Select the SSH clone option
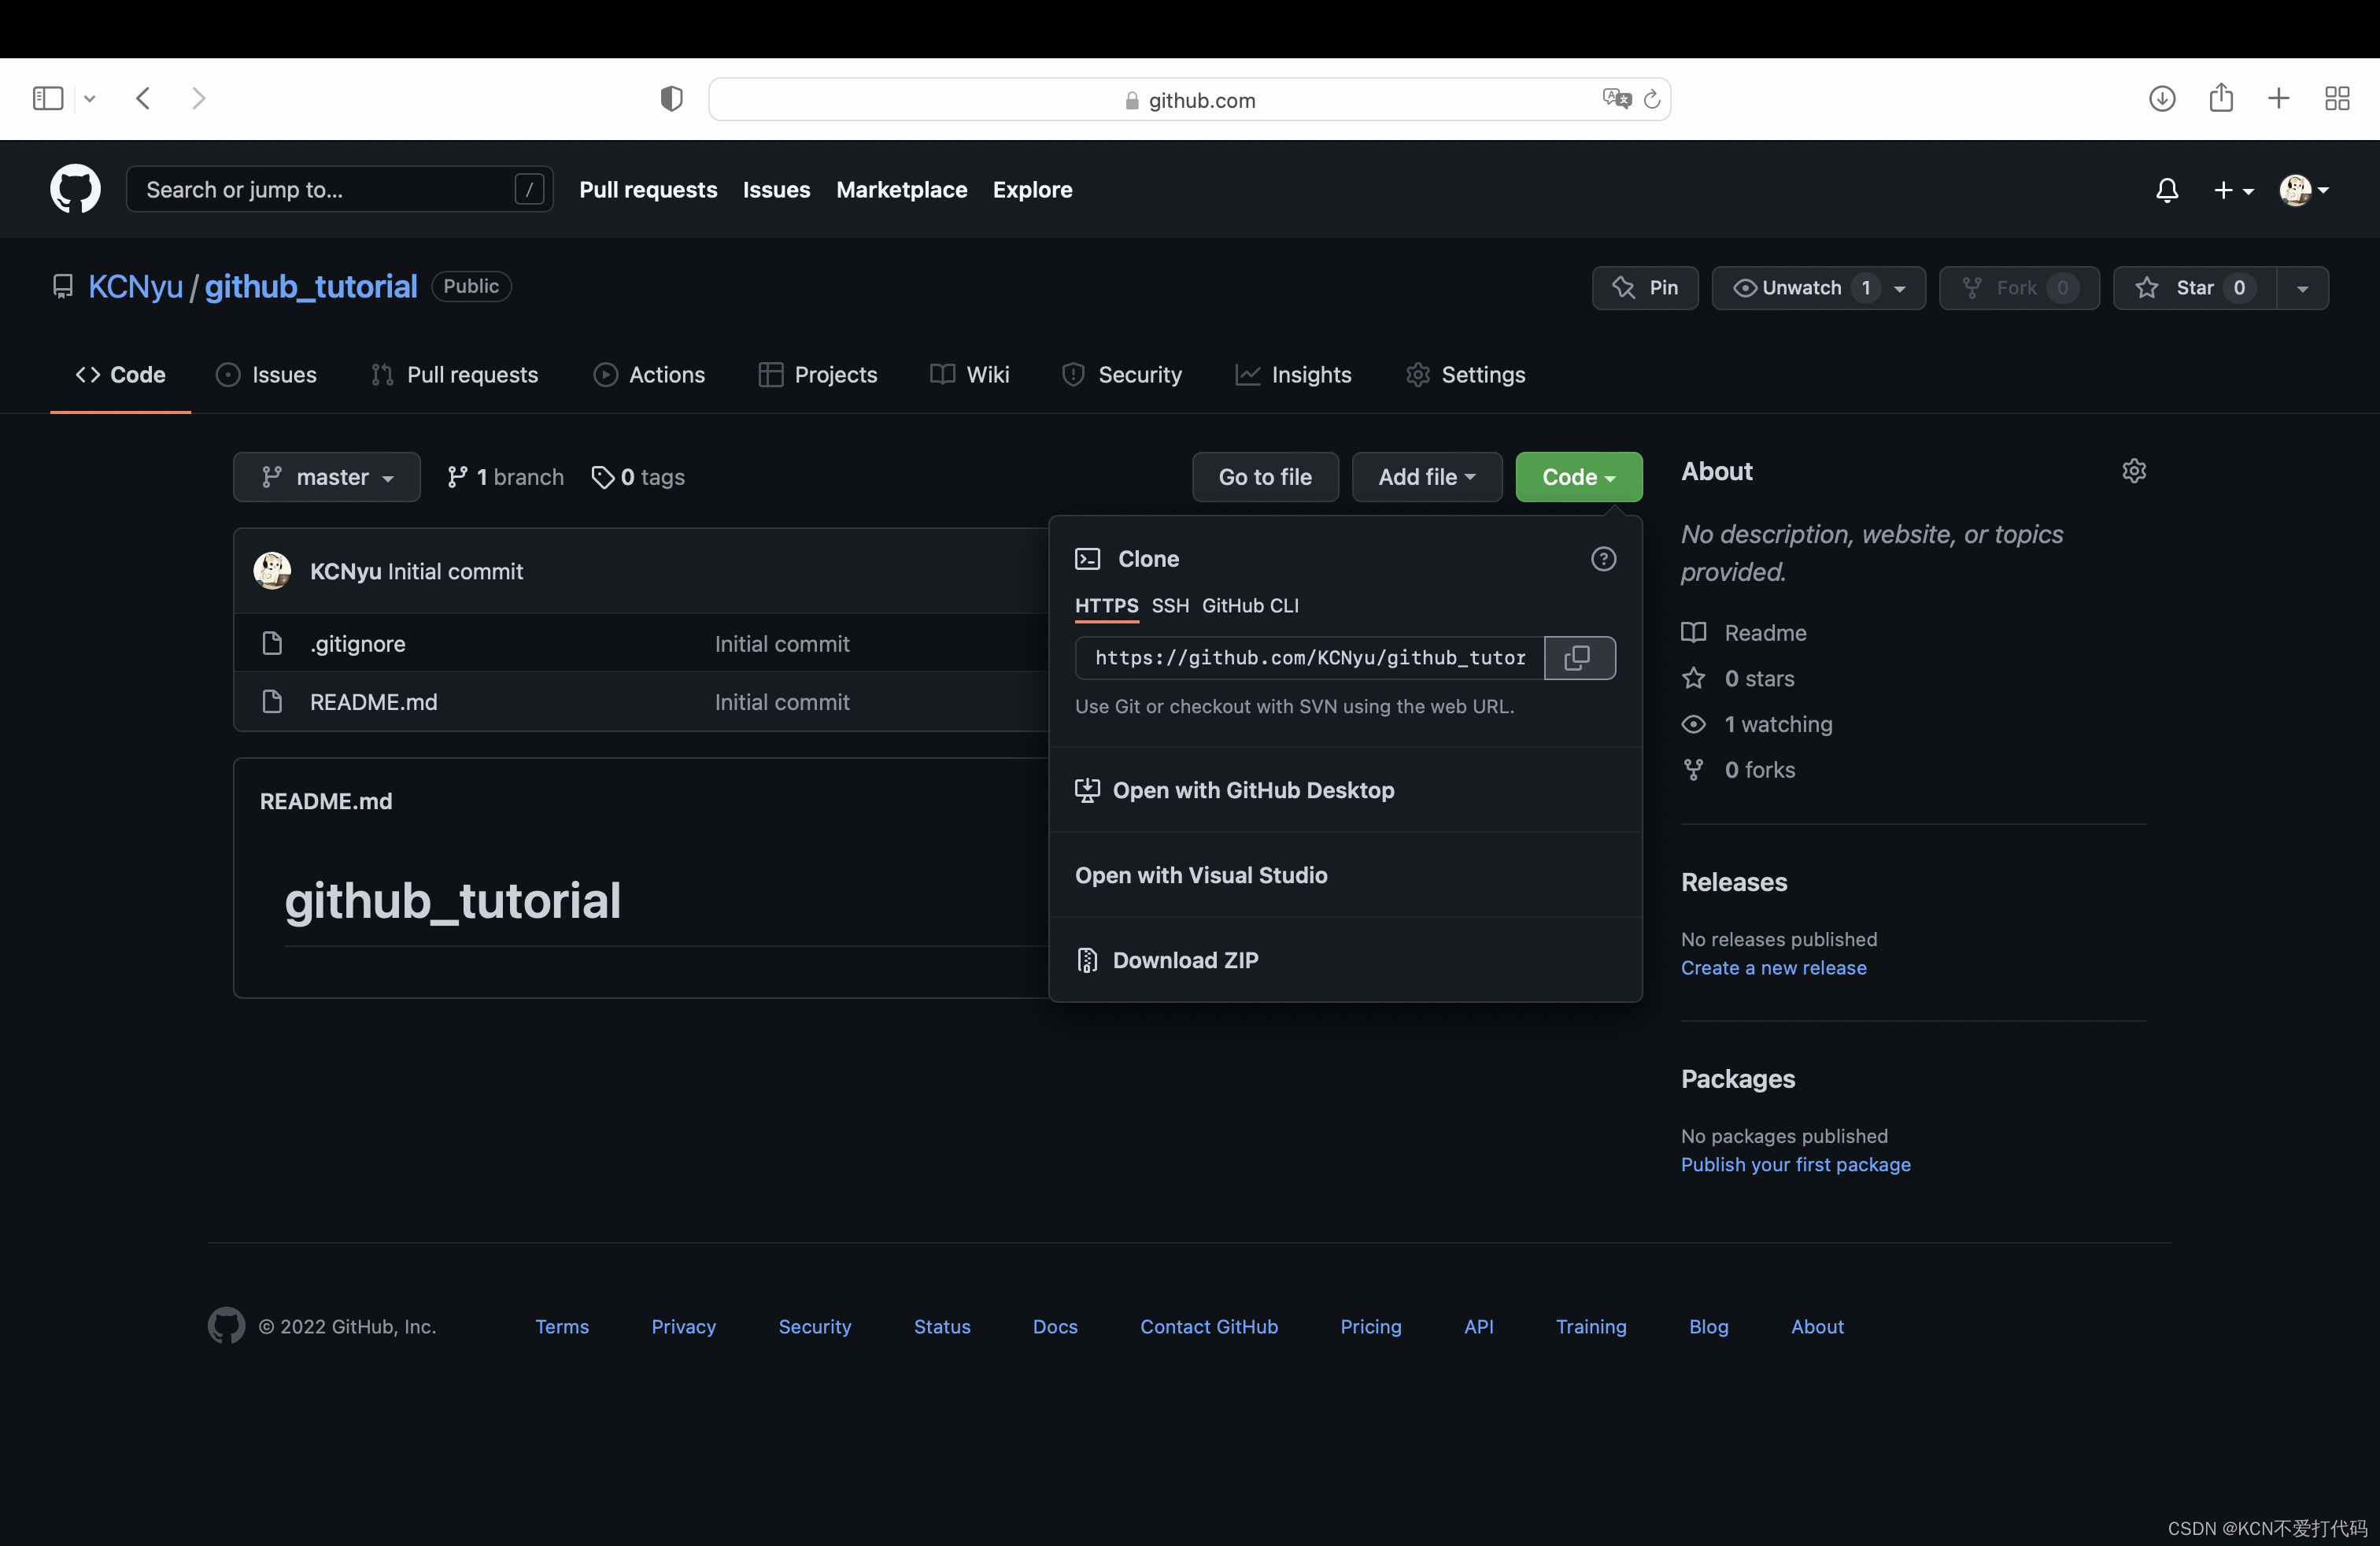Viewport: 2380px width, 1546px height. click(x=1170, y=605)
